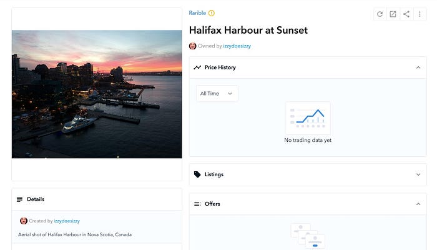Open the three-dot more options menu
Image resolution: width=437 pixels, height=250 pixels.
click(x=420, y=14)
